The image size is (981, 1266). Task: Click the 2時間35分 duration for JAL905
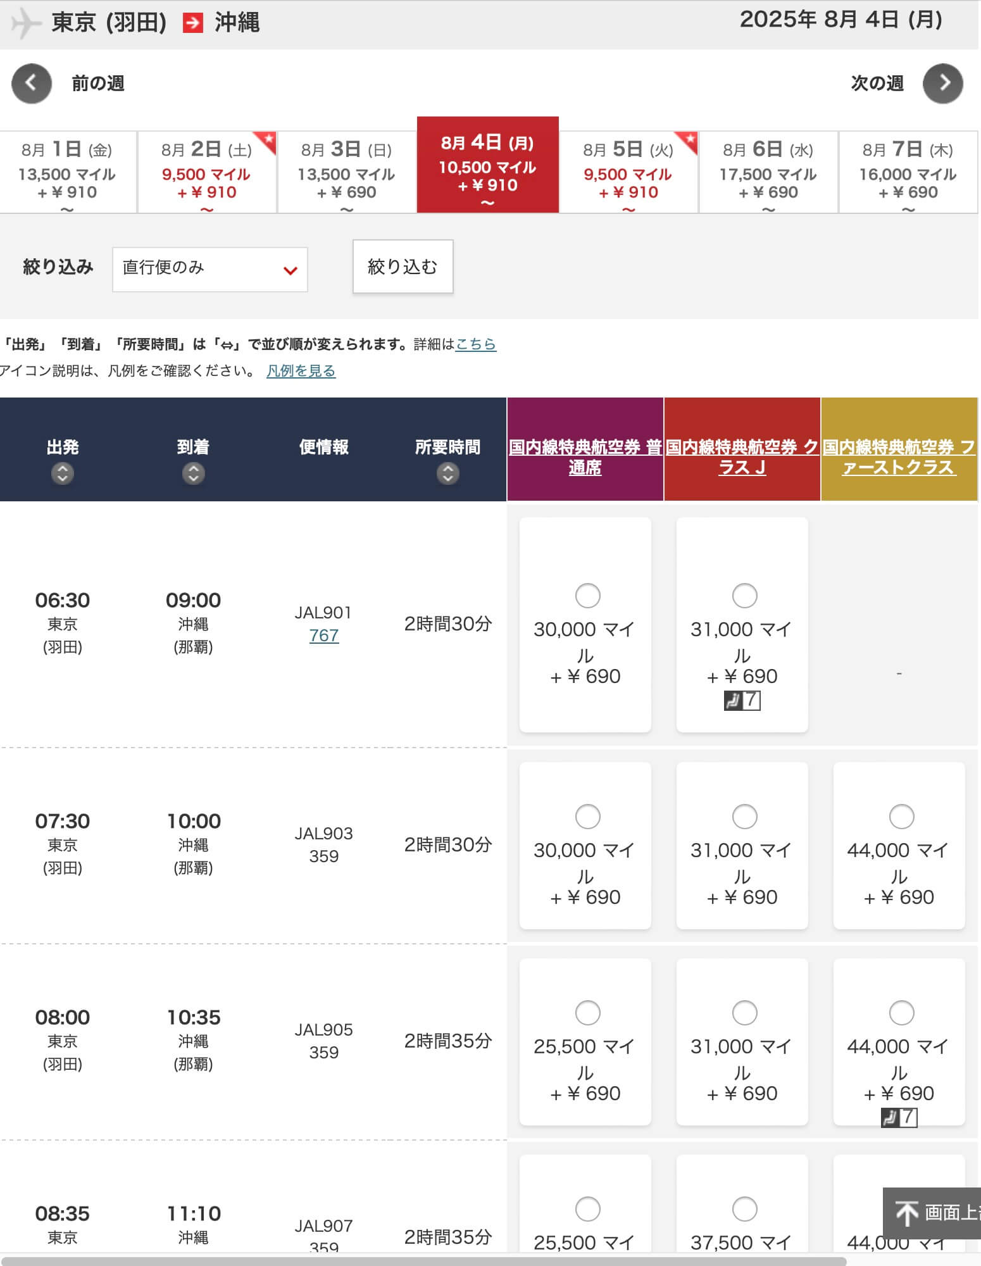(x=448, y=1041)
